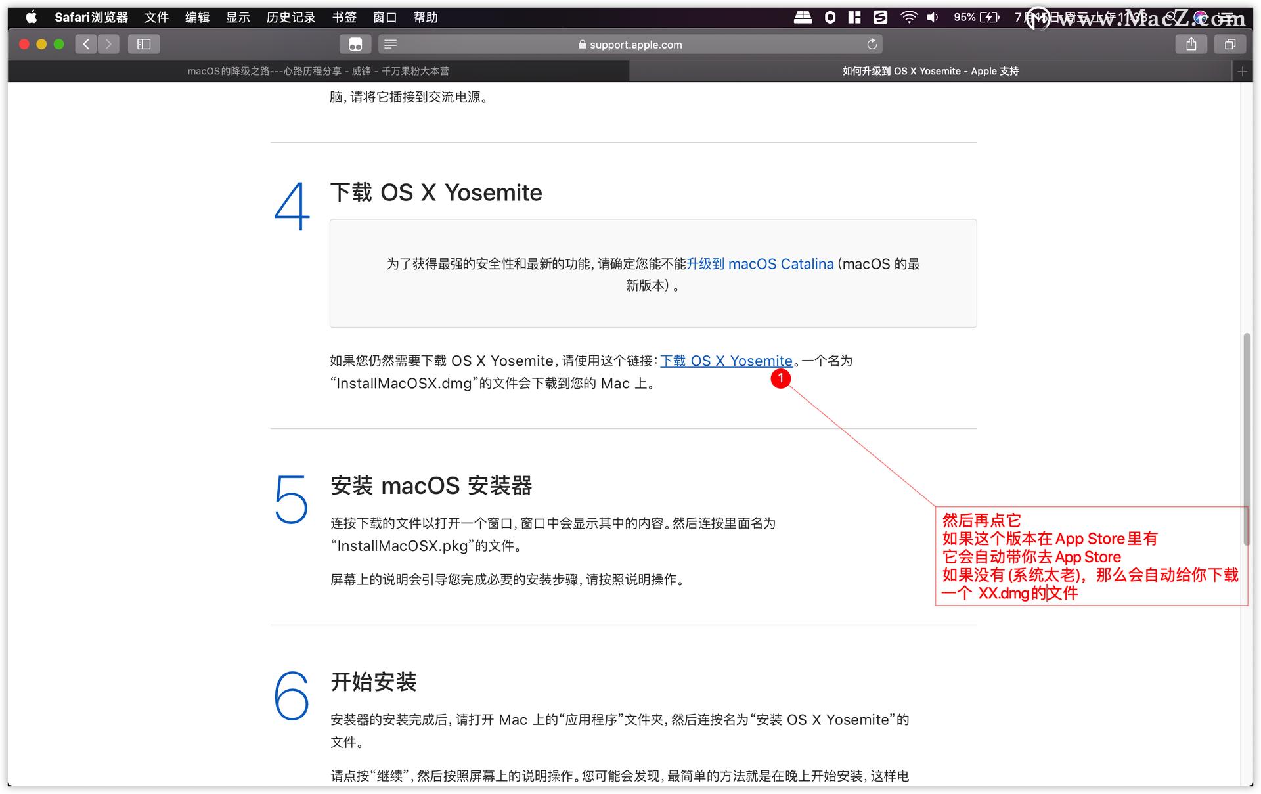Reload the page via the refresh icon
The height and width of the screenshot is (794, 1261).
872,44
